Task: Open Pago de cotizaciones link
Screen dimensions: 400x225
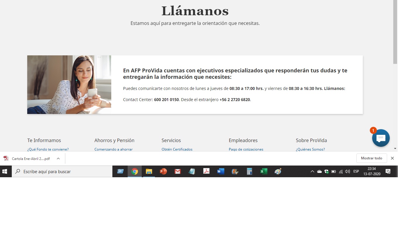Action: tap(246, 149)
